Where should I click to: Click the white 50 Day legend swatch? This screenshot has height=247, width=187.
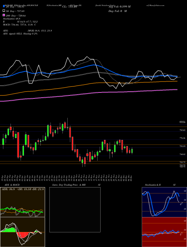pos(4,11)
